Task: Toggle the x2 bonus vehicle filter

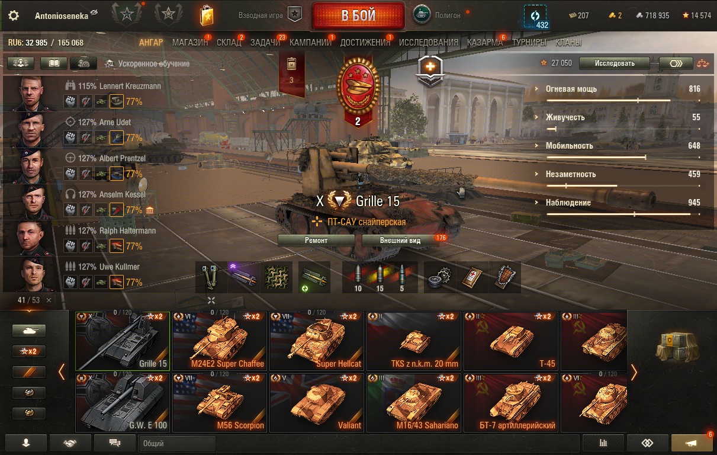Action: [x=28, y=351]
